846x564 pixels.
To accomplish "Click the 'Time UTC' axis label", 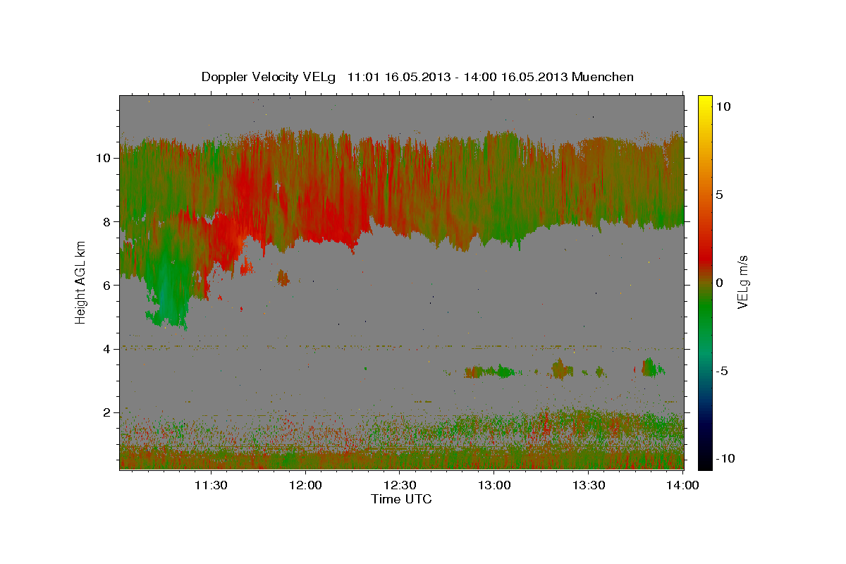I will (401, 499).
